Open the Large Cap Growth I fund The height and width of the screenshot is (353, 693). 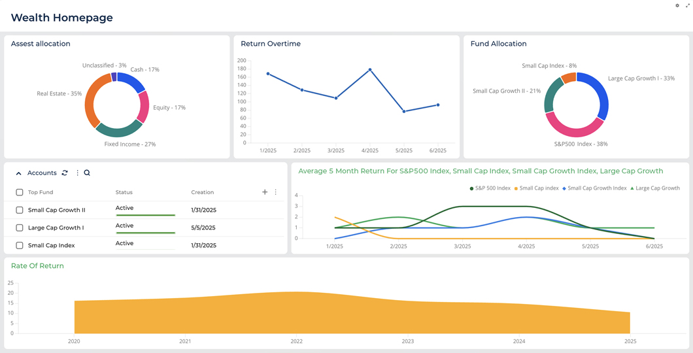tap(56, 228)
